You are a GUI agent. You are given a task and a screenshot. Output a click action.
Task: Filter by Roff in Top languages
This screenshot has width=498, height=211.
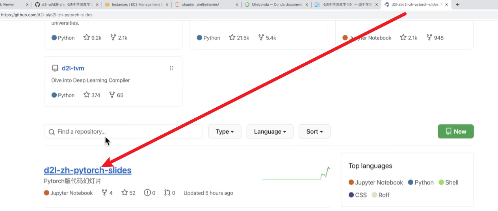click(381, 195)
